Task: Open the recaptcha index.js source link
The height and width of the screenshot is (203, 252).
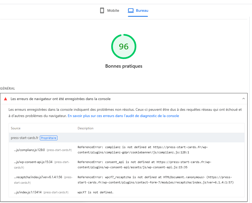Action: point(38,177)
